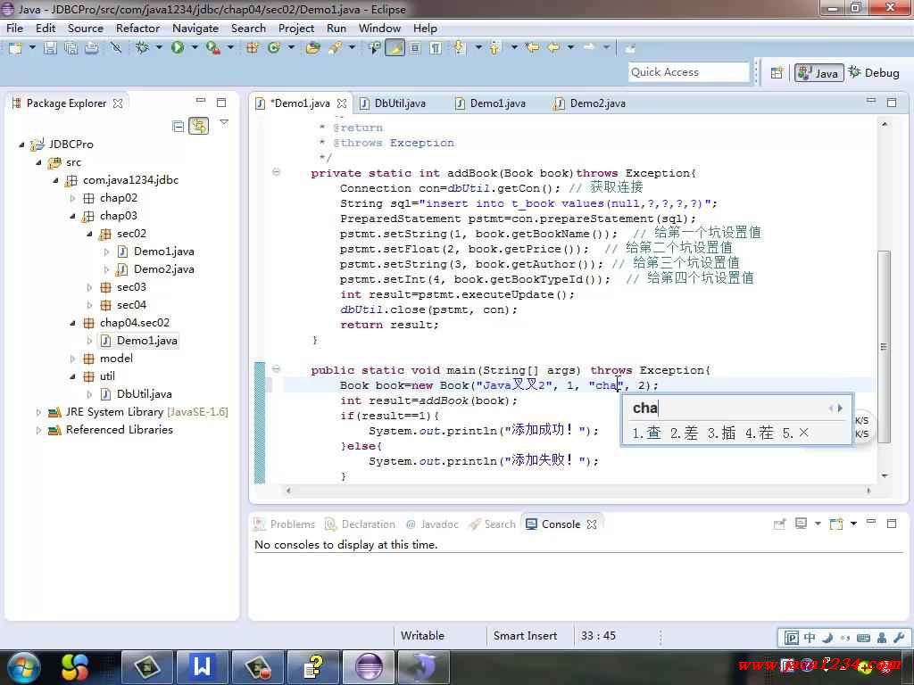Image resolution: width=914 pixels, height=685 pixels.
Task: Click the Save icon in the toolbar
Action: 50,48
